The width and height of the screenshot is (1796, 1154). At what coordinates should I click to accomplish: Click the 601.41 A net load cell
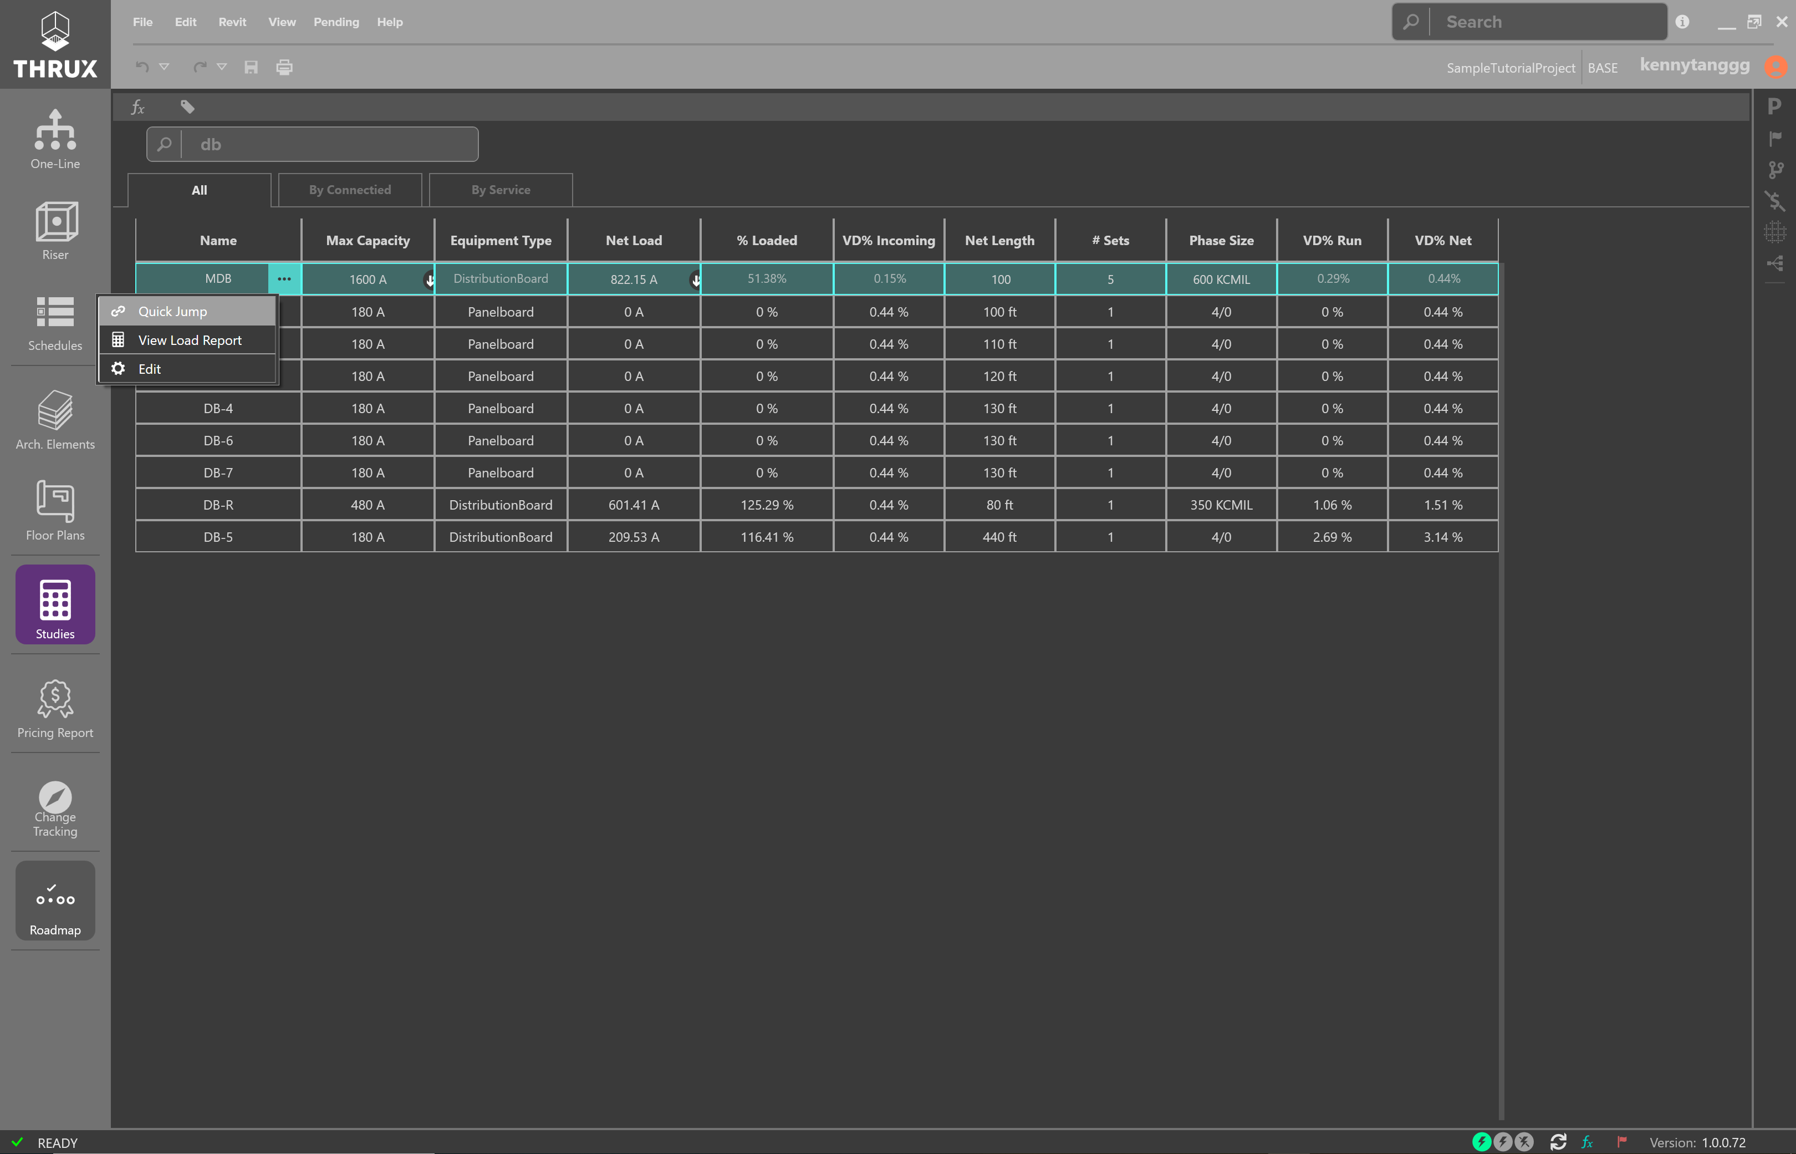pyautogui.click(x=634, y=505)
